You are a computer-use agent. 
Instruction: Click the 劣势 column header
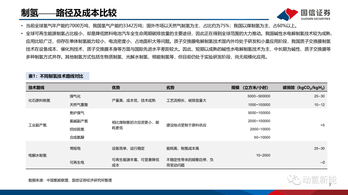(170, 88)
